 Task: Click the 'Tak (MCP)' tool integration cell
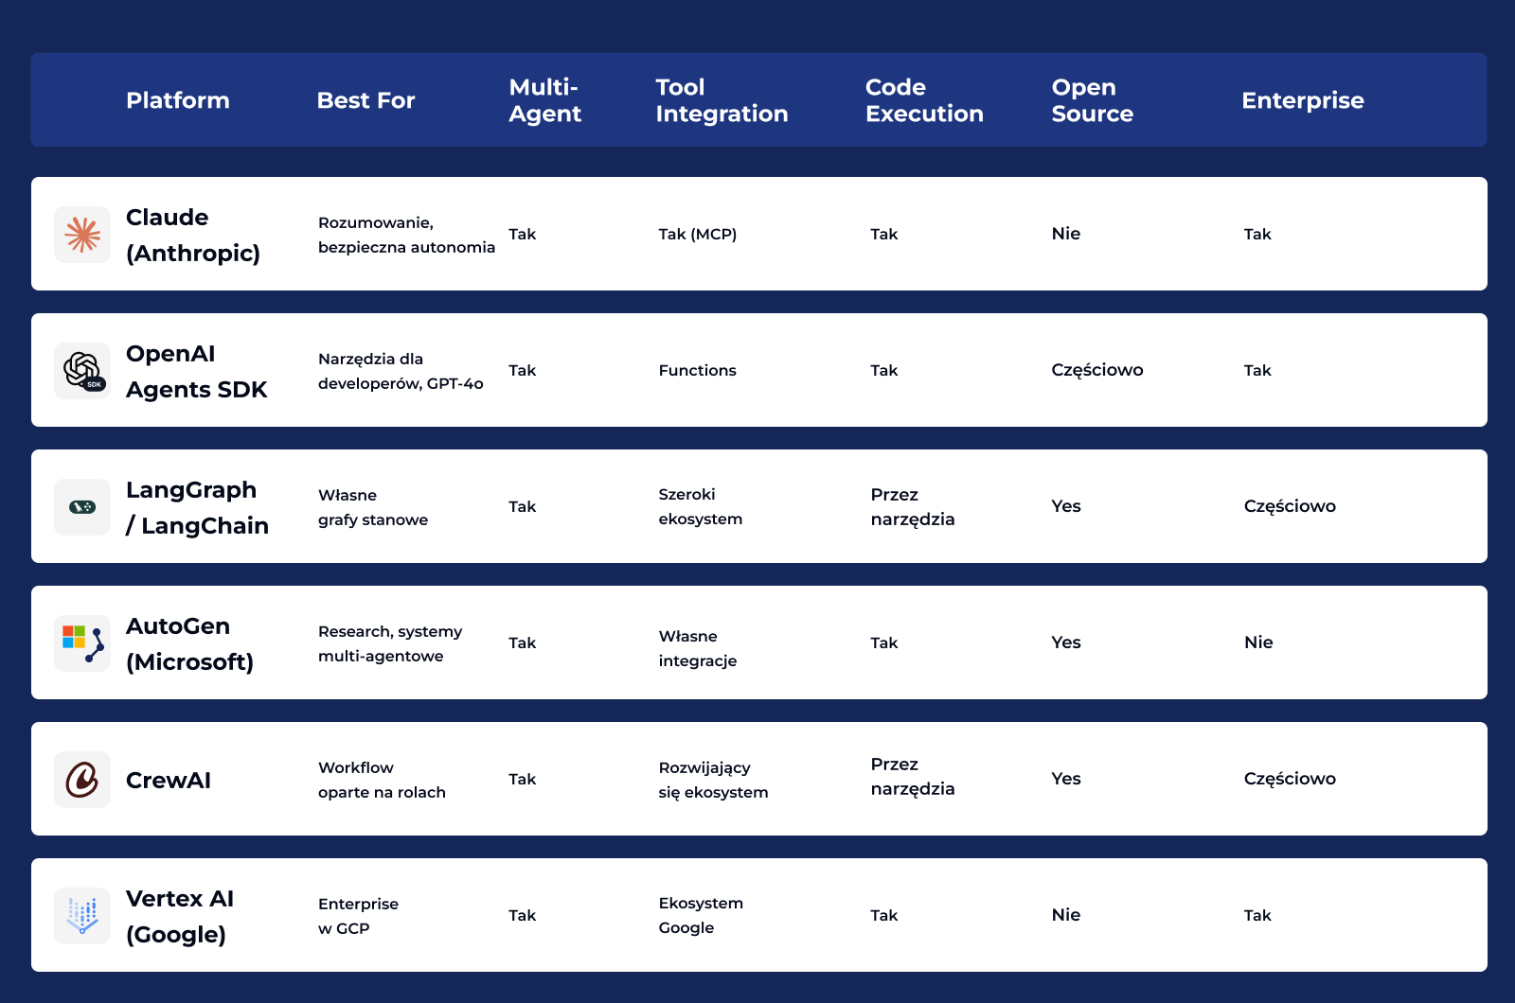coord(698,234)
